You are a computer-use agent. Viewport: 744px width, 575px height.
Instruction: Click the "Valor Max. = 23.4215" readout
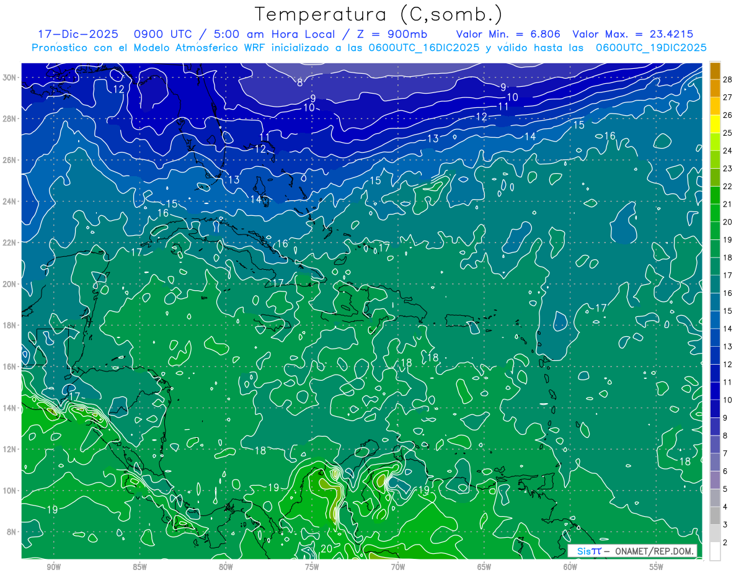coord(633,34)
